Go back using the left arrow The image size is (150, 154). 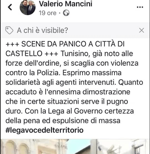pyautogui.click(x=10, y=7)
